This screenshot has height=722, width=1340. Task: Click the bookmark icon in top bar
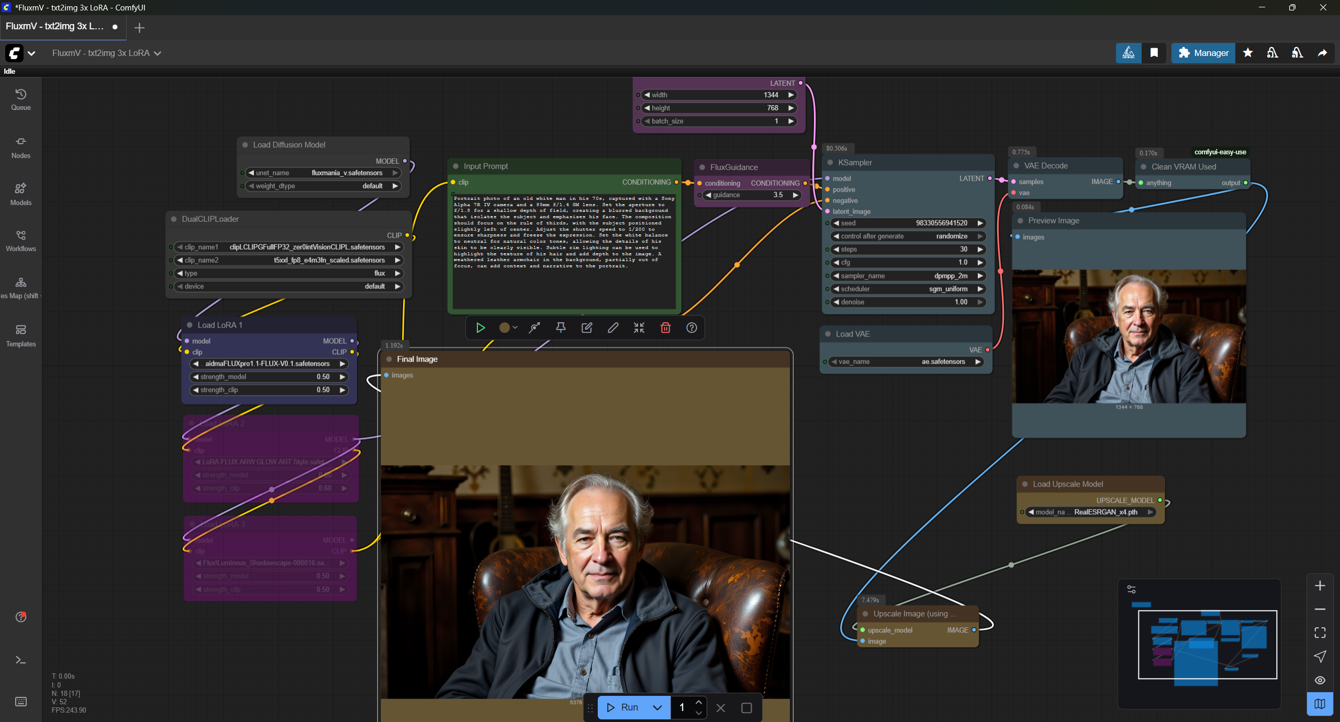(x=1154, y=53)
